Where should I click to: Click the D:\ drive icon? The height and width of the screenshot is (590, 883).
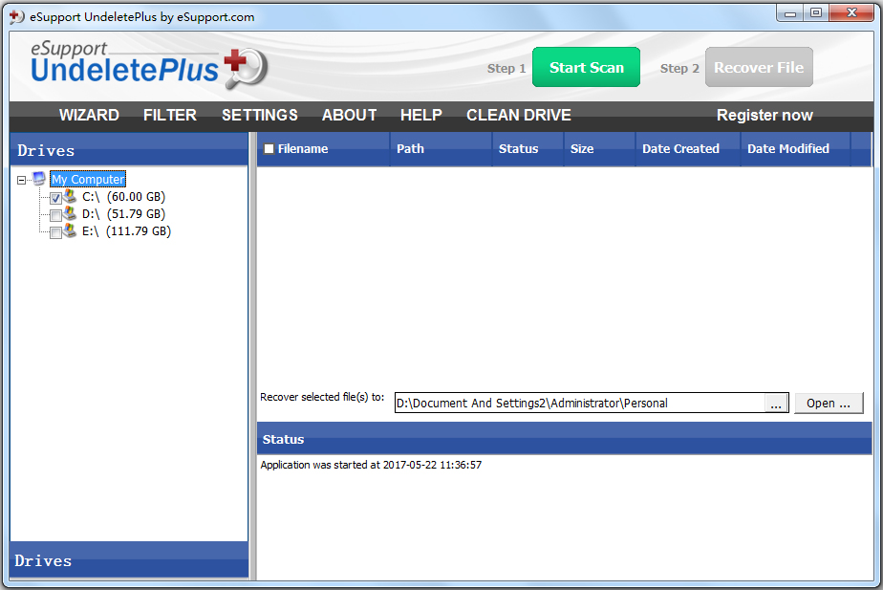tap(70, 213)
